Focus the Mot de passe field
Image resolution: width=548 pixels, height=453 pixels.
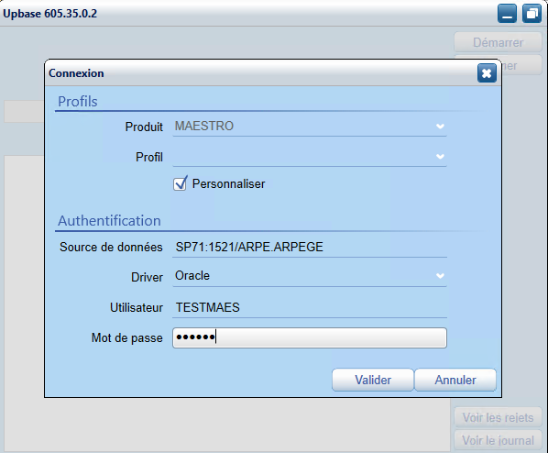[310, 337]
